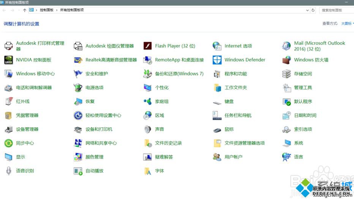Viewport: 354px width, 199px height.
Task: Open the 区域 link
Action: (160, 115)
